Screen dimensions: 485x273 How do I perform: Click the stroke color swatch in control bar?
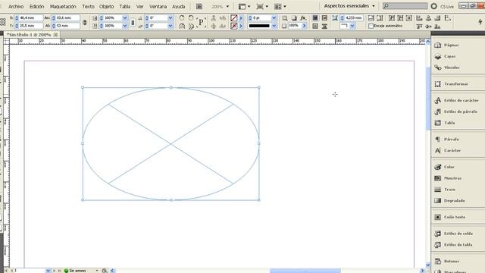[x=234, y=26]
